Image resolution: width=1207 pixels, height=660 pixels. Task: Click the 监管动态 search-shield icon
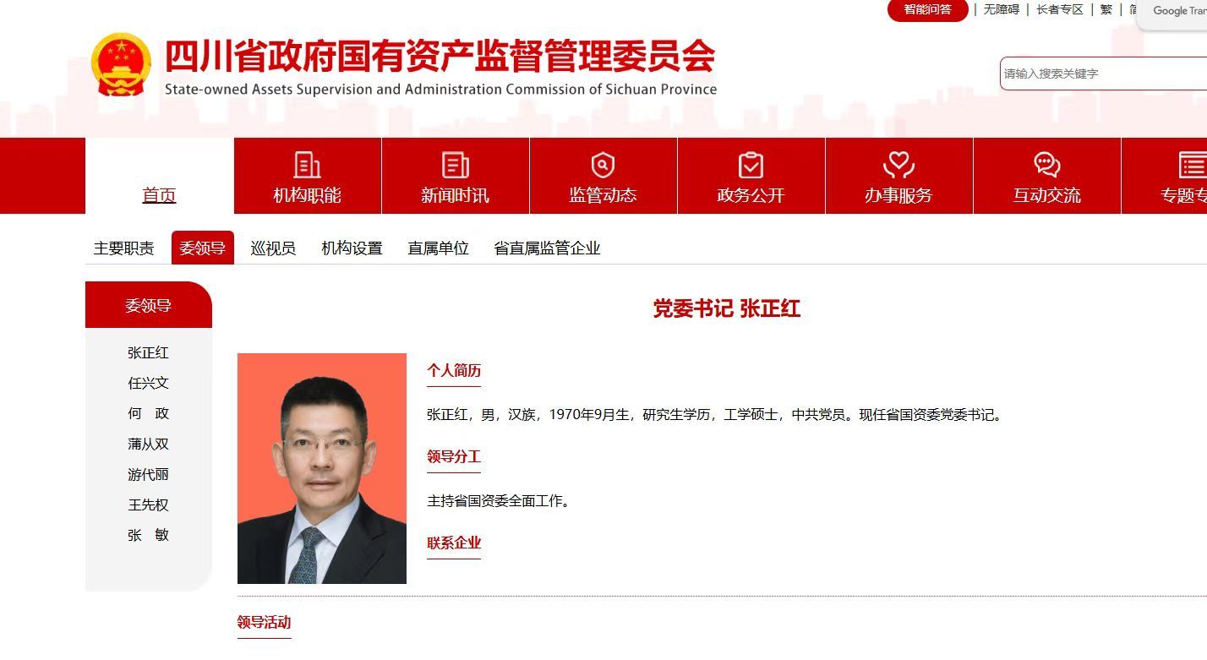(x=603, y=165)
